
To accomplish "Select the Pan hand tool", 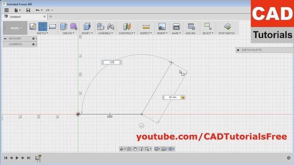I will 135,149.
